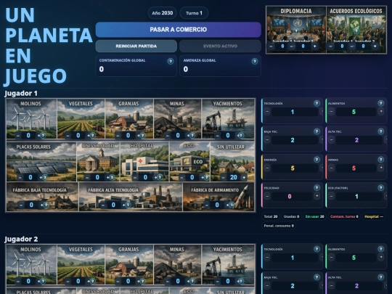Increase the Felicidad value

[x=317, y=196]
